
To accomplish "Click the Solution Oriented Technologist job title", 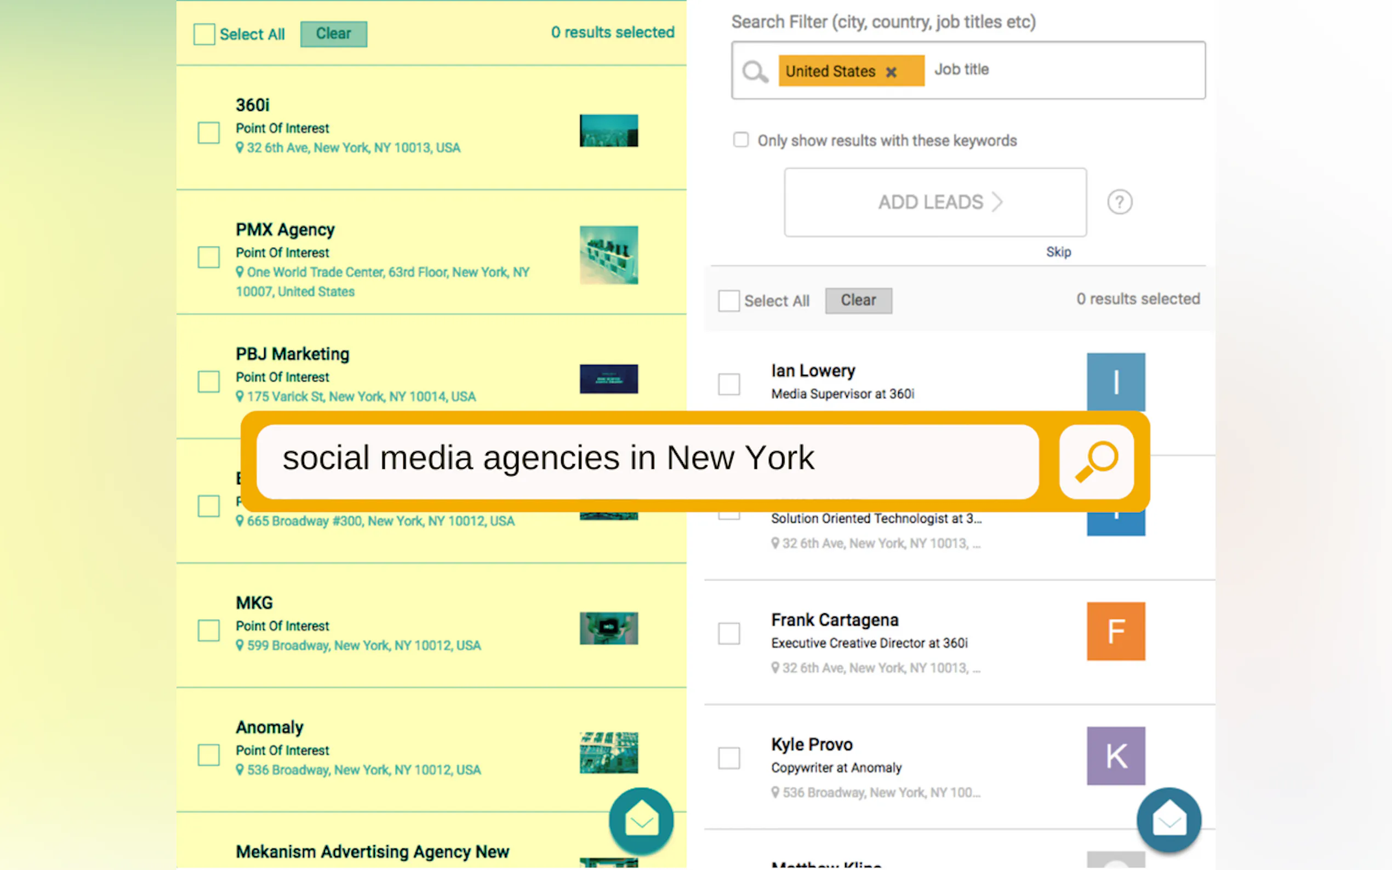I will 876,518.
